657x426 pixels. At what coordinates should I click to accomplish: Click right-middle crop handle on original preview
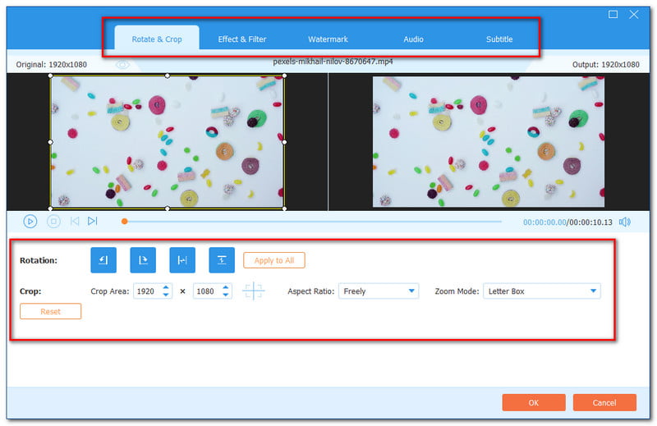284,142
